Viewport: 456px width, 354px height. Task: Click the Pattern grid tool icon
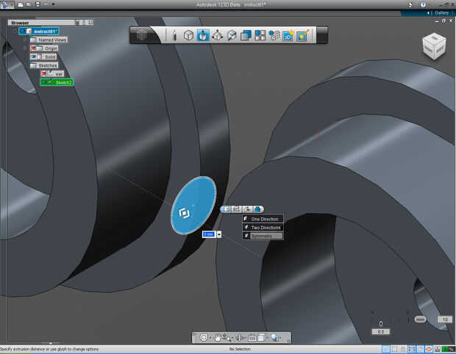(260, 35)
